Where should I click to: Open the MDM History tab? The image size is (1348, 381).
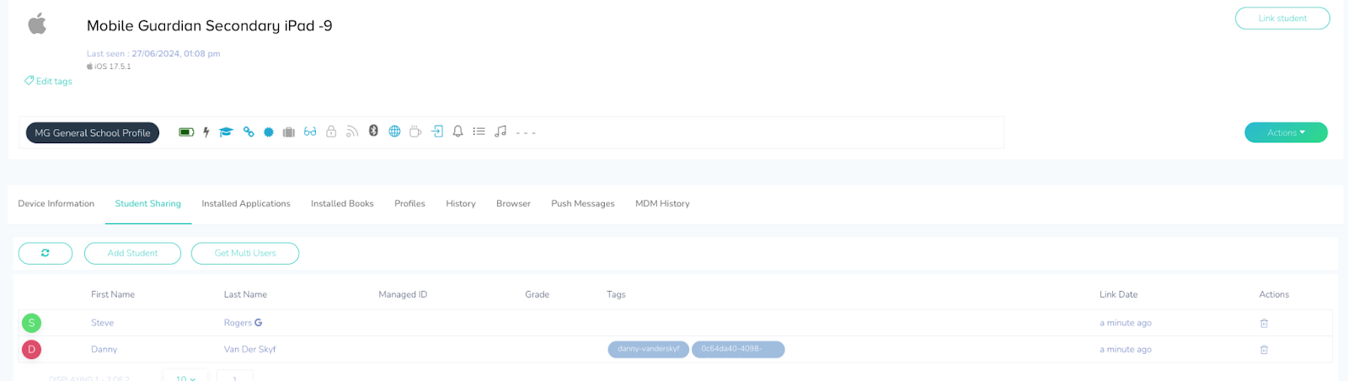662,203
